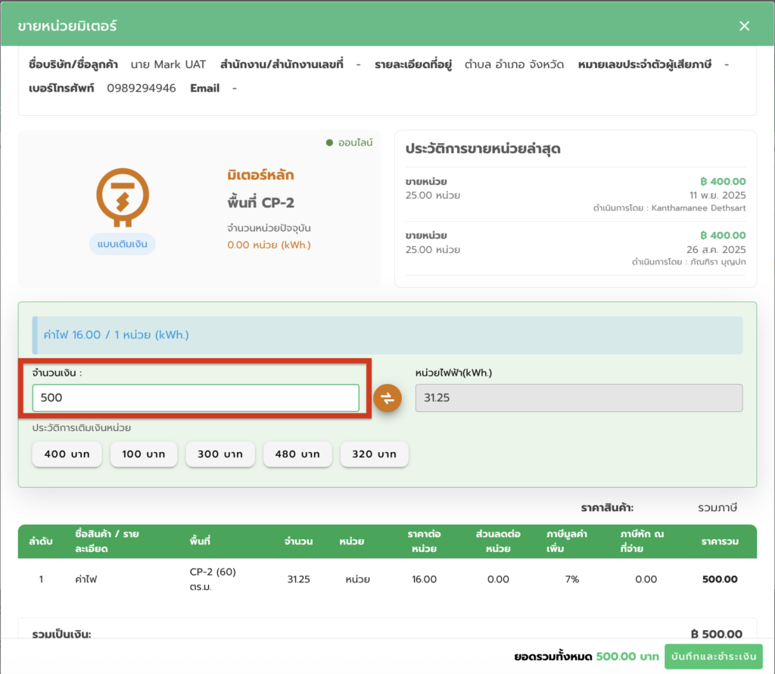This screenshot has height=674, width=775.
Task: Click the phone number 0989294946
Action: pyautogui.click(x=142, y=89)
